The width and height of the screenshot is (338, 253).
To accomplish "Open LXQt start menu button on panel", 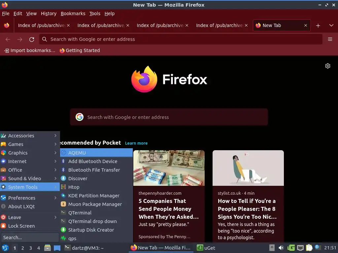I will click(x=5, y=248).
